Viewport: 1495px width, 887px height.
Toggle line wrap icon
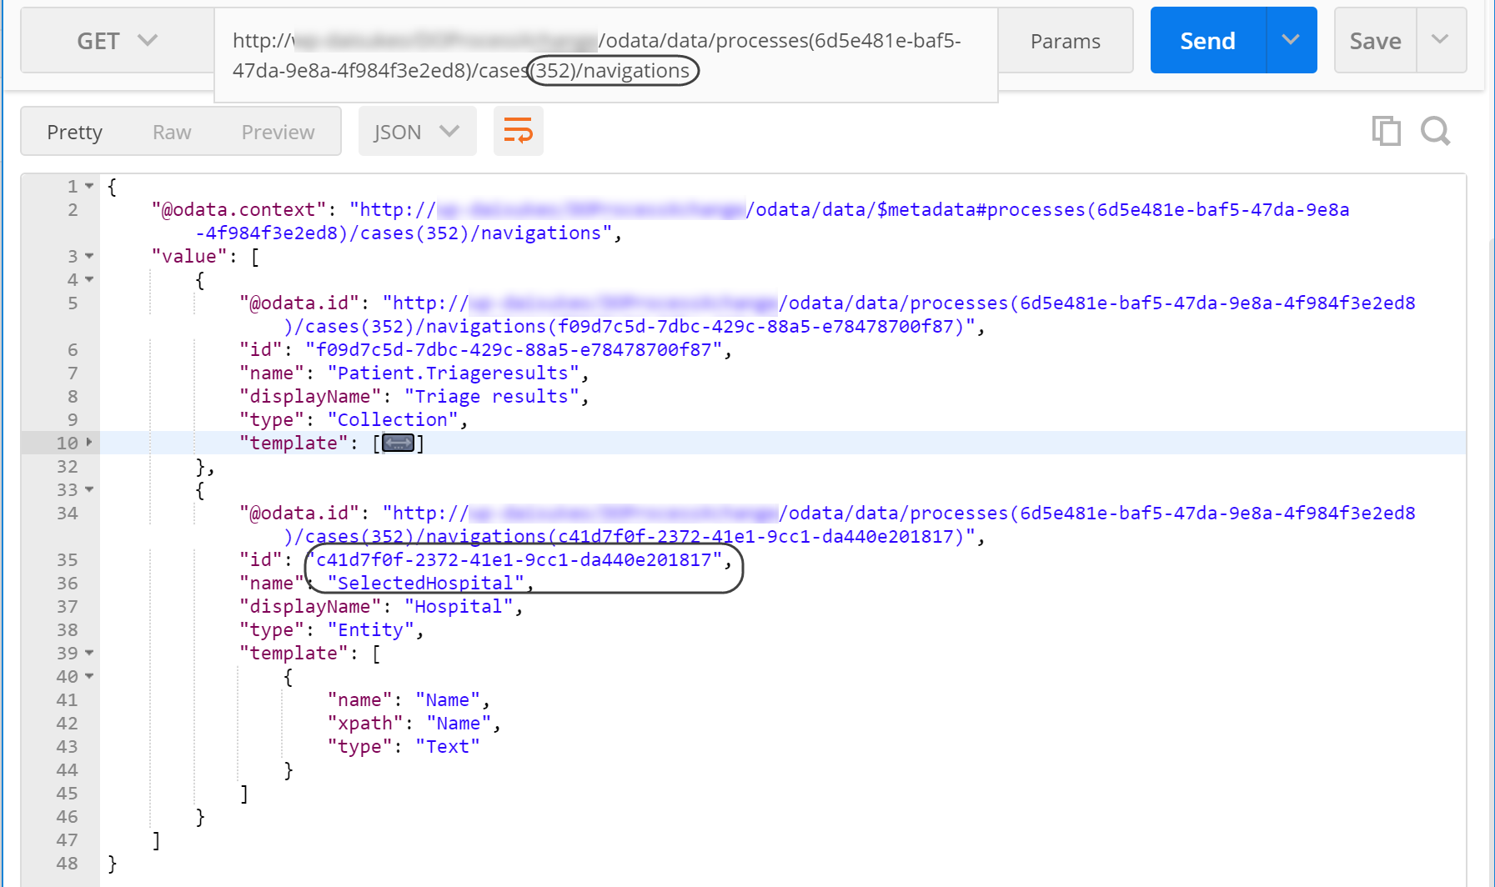tap(518, 131)
